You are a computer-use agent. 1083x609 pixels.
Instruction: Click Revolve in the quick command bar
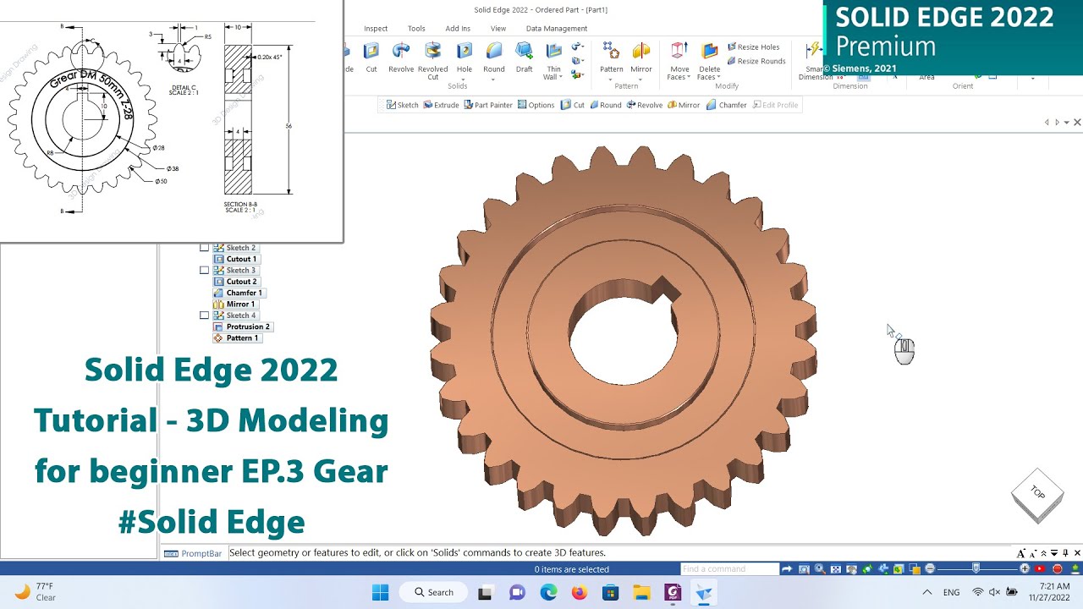[x=644, y=105]
